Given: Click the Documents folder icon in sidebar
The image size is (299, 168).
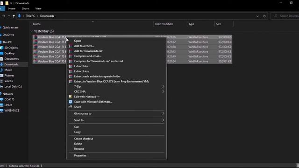Looking at the screenshot, I should point(2,59).
